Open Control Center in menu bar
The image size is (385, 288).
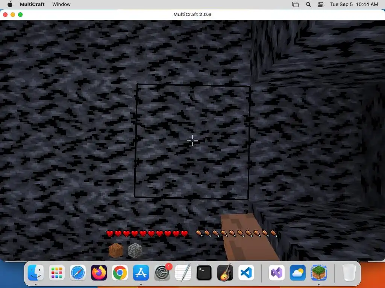point(321,4)
